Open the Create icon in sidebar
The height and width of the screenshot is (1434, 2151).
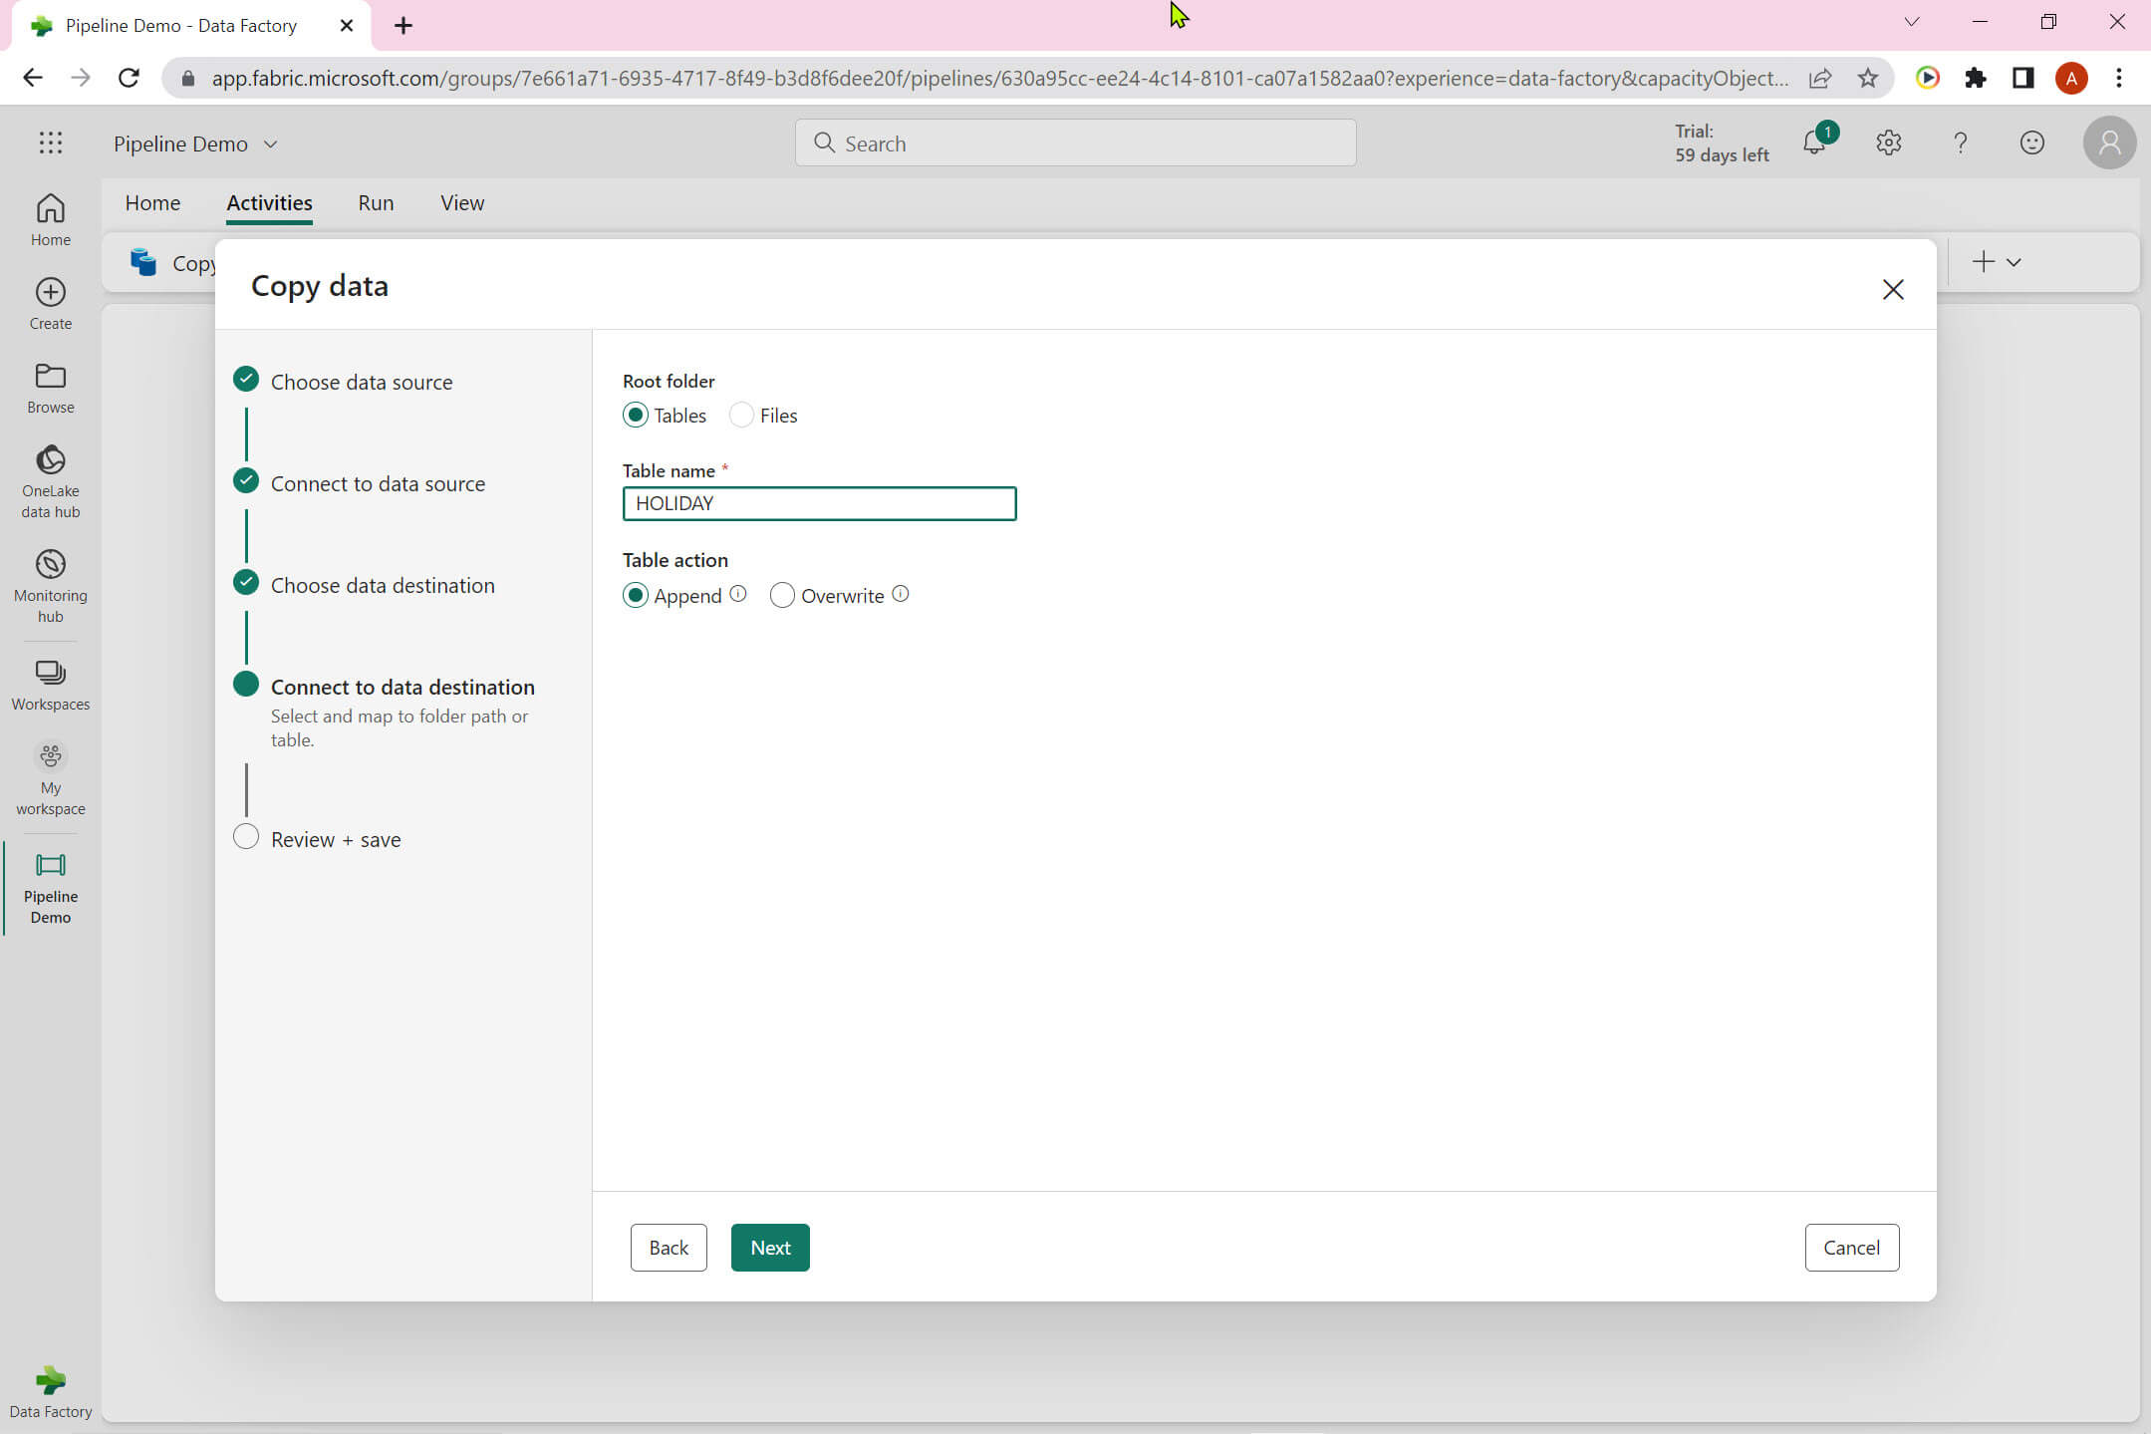[51, 292]
